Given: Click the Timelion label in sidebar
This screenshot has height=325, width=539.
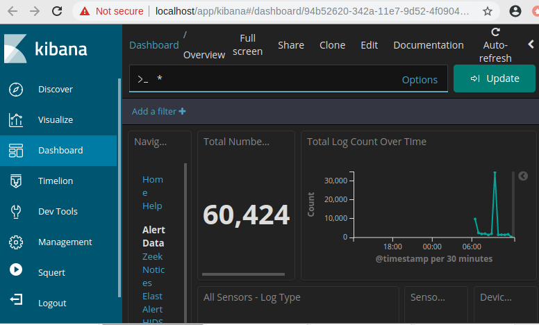Looking at the screenshot, I should [x=56, y=181].
